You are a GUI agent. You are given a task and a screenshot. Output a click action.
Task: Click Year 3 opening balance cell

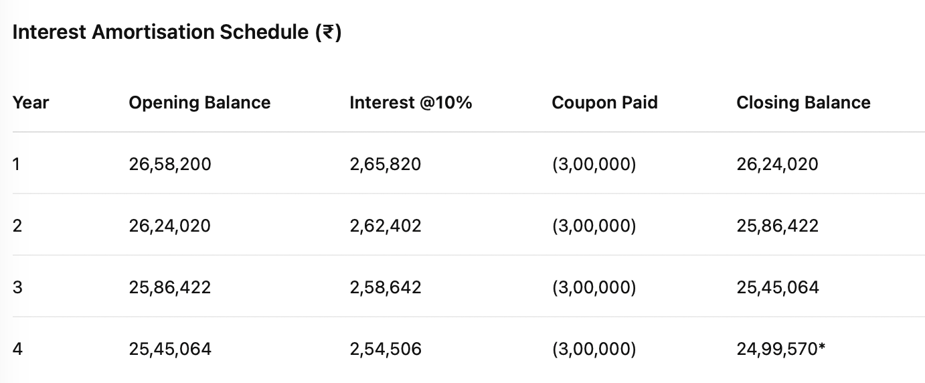pyautogui.click(x=170, y=287)
